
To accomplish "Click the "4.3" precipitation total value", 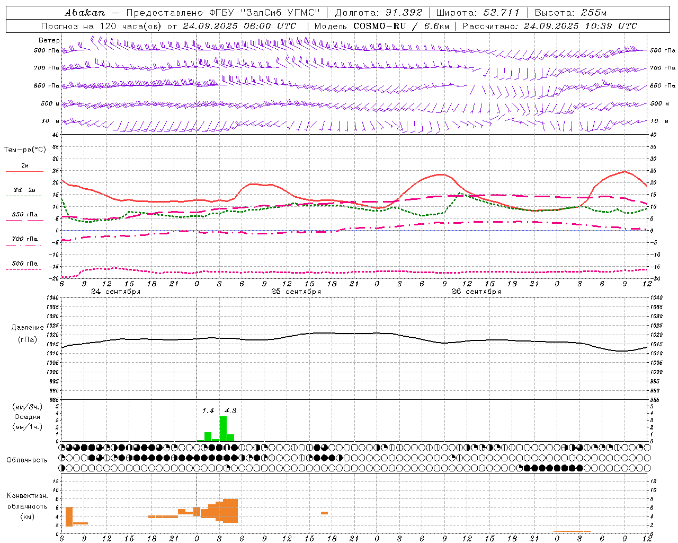I will [x=230, y=410].
